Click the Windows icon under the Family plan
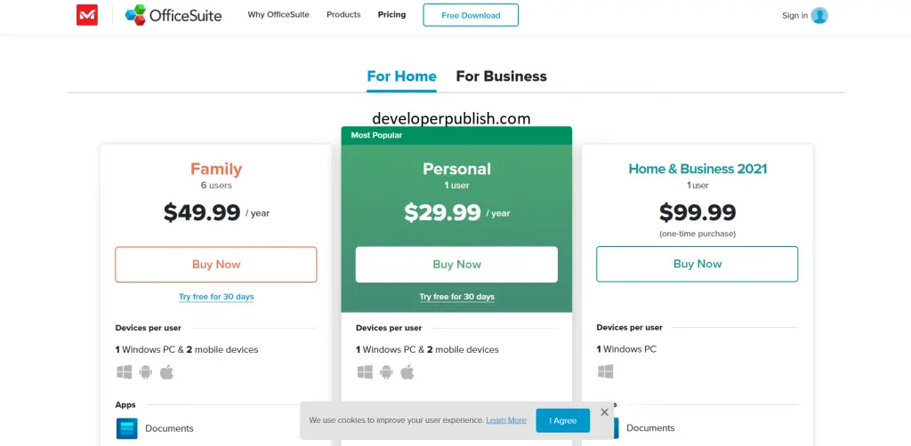The height and width of the screenshot is (446, 911). pos(125,371)
